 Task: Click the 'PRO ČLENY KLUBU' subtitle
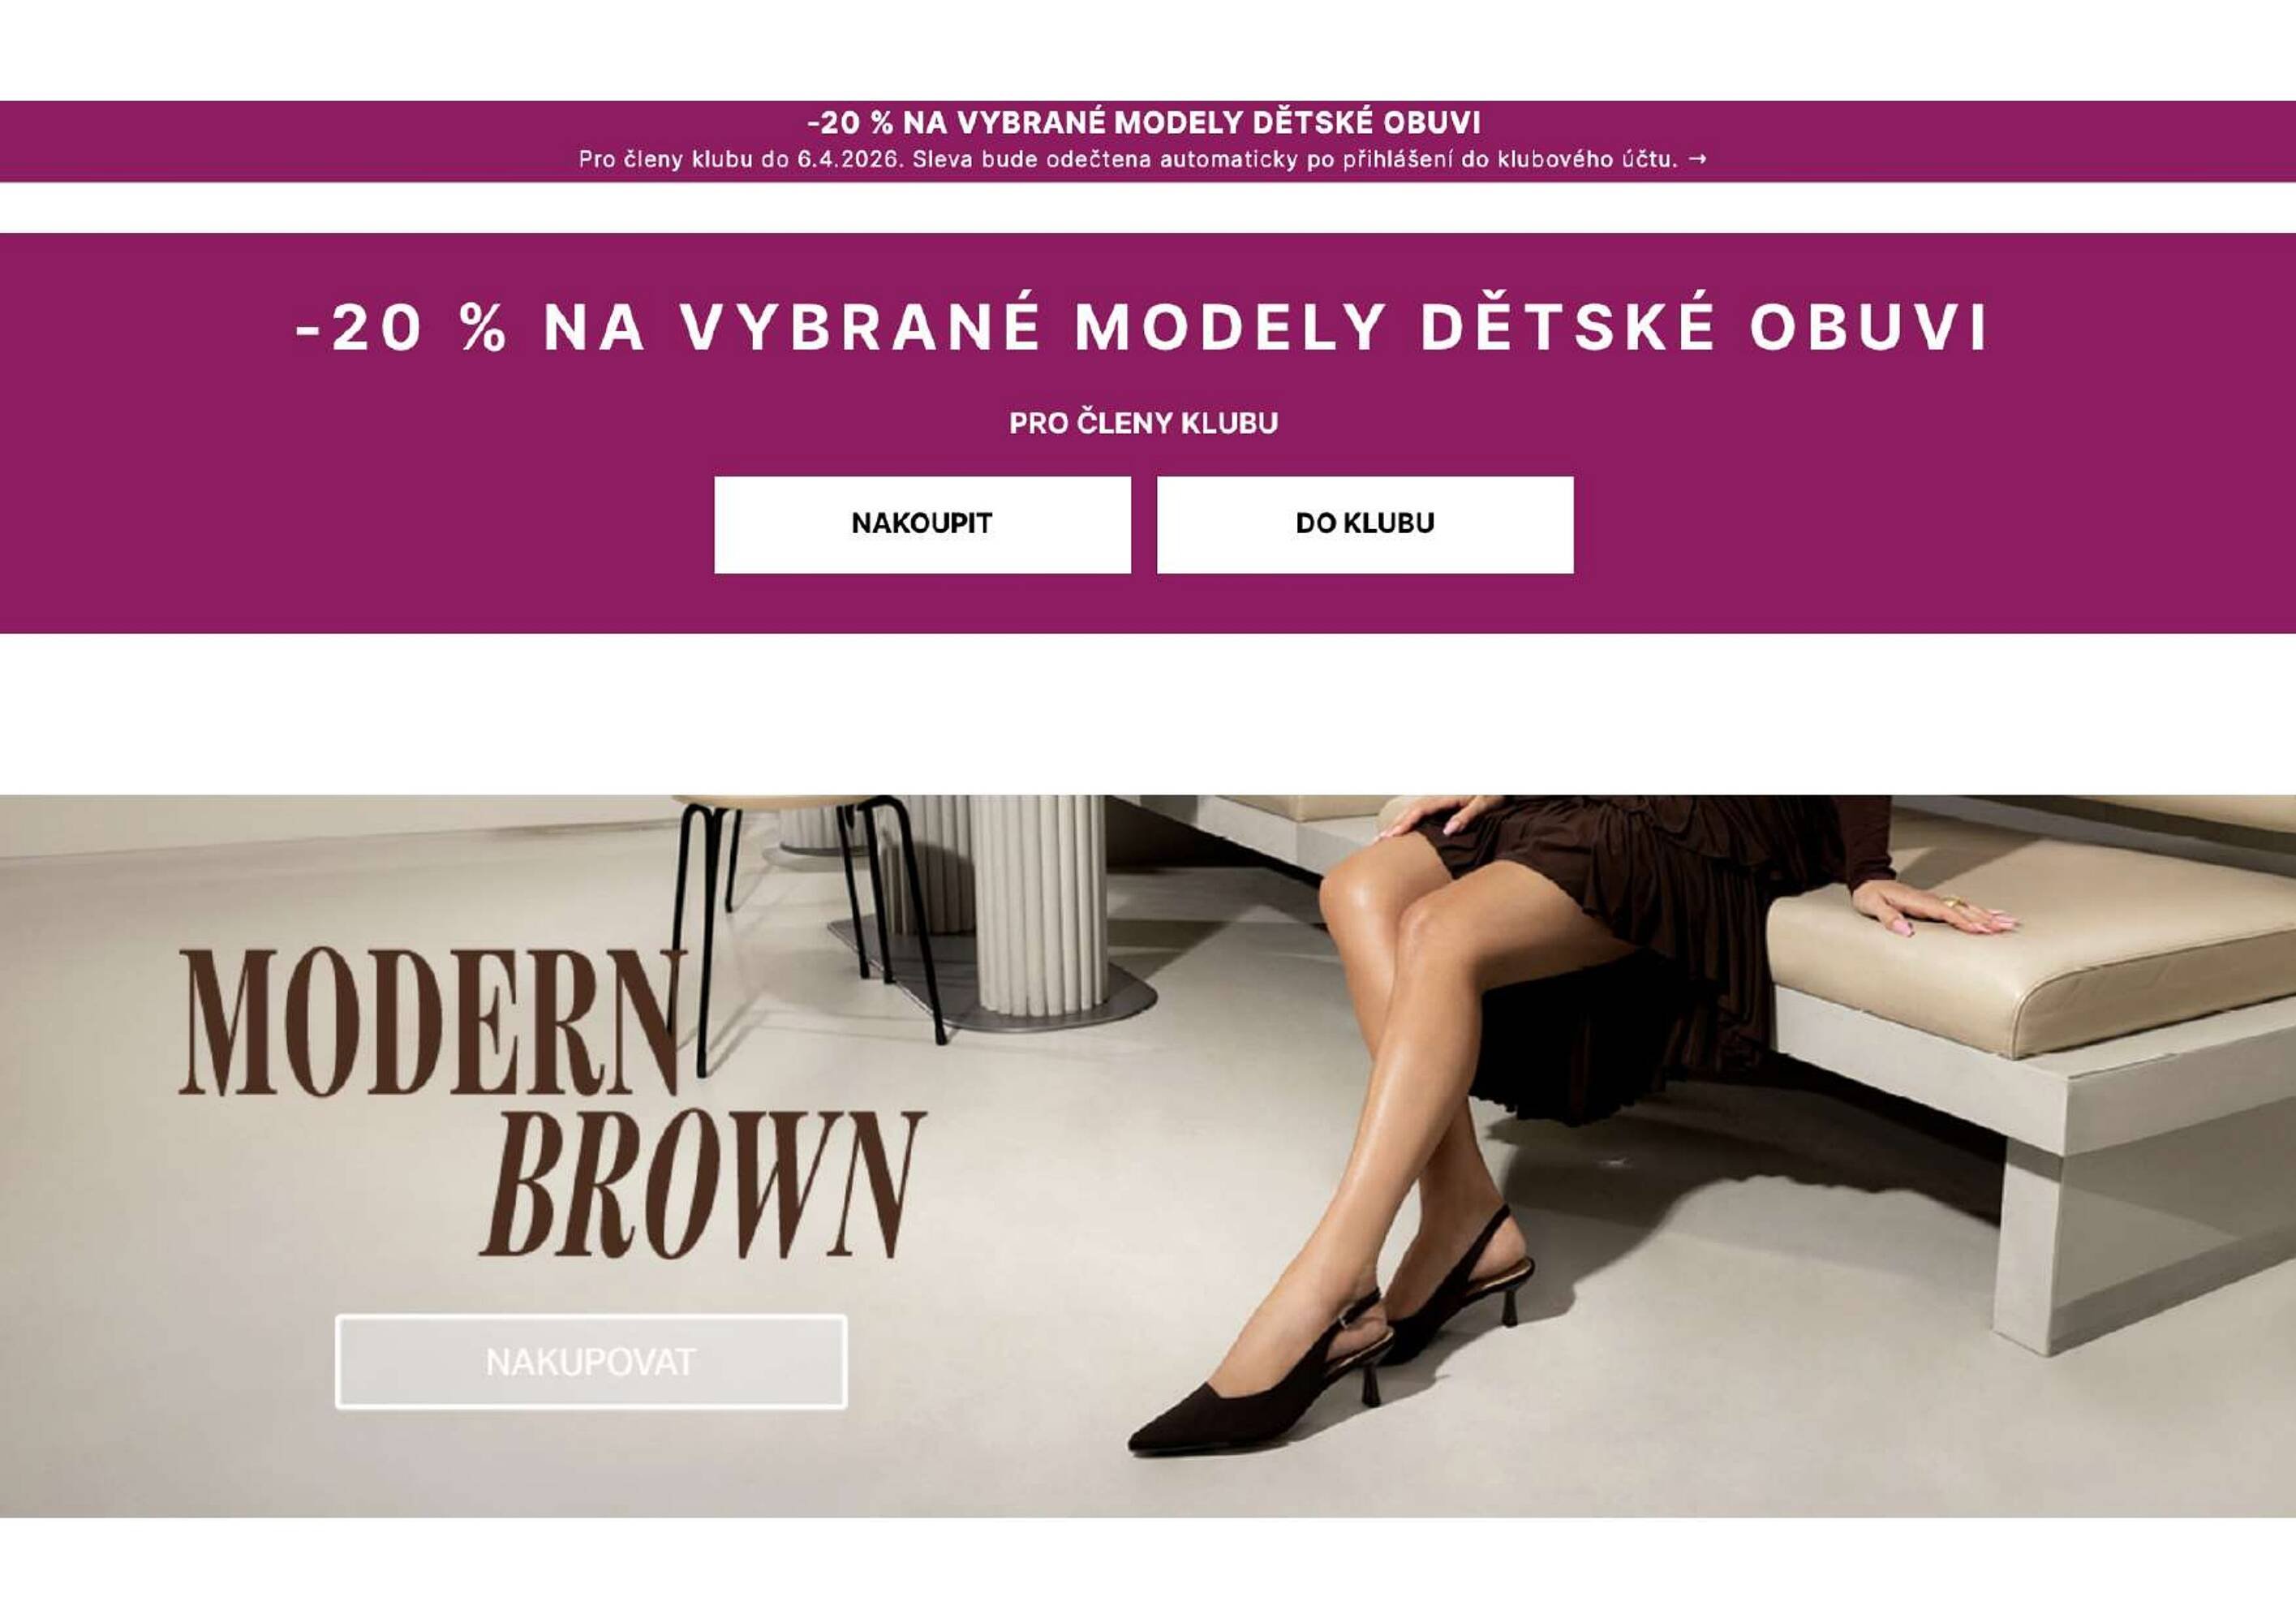point(1143,423)
